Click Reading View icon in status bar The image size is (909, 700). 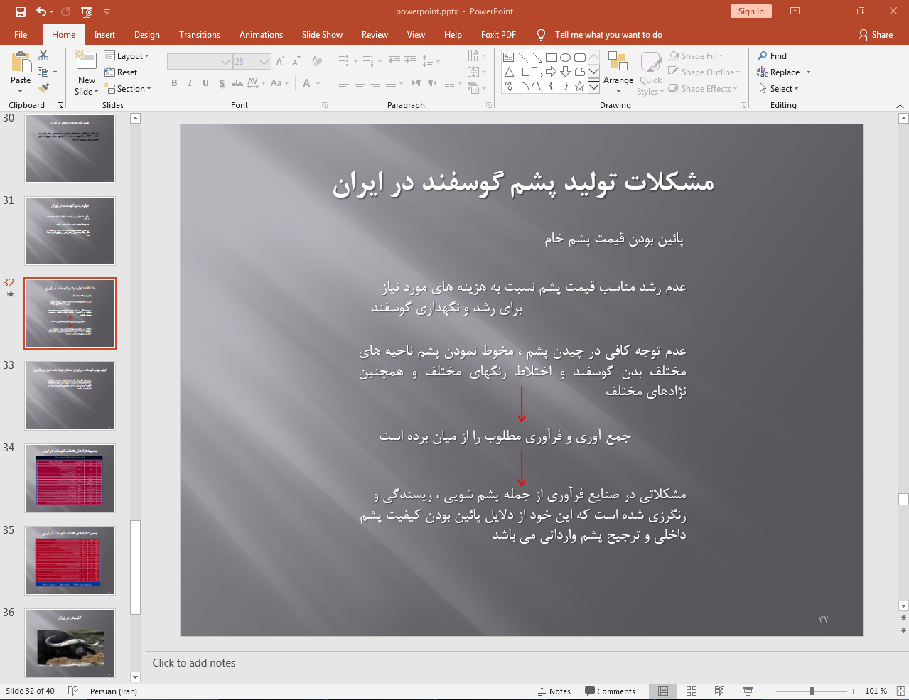719,691
